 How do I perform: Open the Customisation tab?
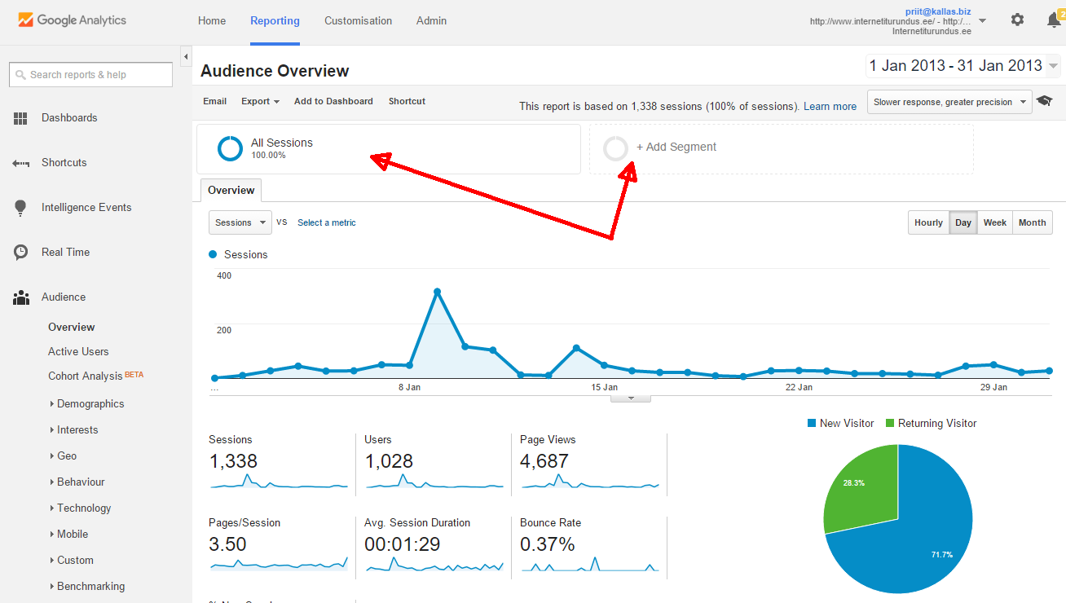pyautogui.click(x=358, y=20)
